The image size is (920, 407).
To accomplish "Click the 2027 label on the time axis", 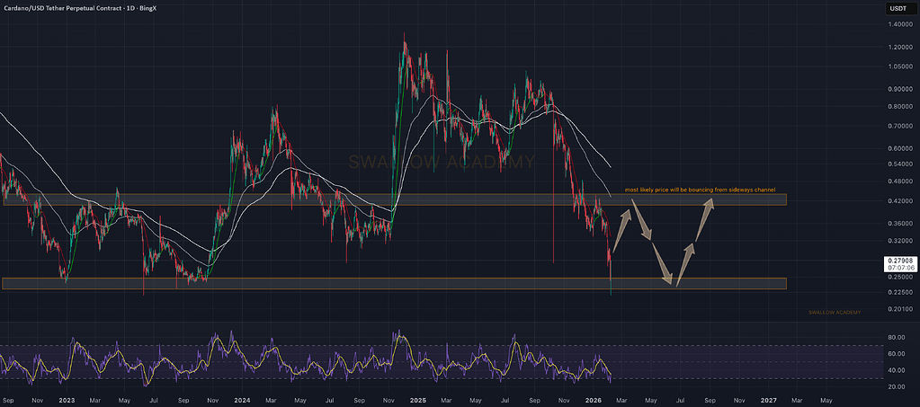I will point(768,396).
